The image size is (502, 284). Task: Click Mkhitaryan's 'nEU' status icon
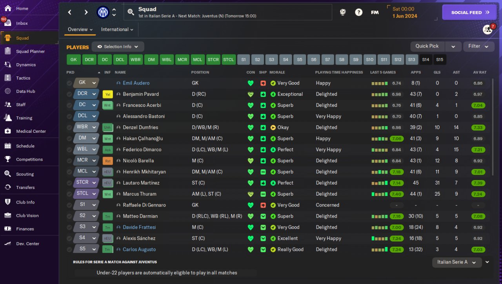click(x=107, y=172)
